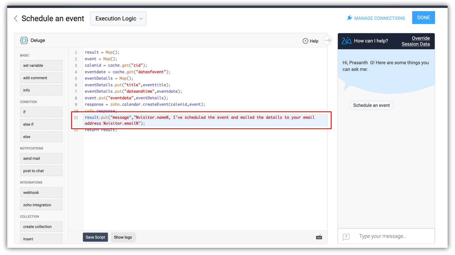Open the Execution Logic dropdown
This screenshot has width=455, height=255.
pyautogui.click(x=118, y=18)
